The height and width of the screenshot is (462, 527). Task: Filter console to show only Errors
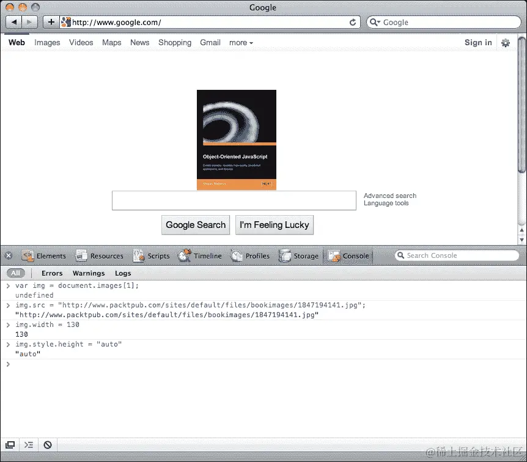[51, 273]
